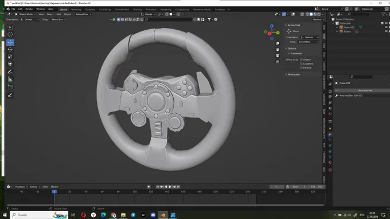Viewport: 390px width, 219px height.
Task: Open the Global transform orientation dropdown
Action: 148,14
